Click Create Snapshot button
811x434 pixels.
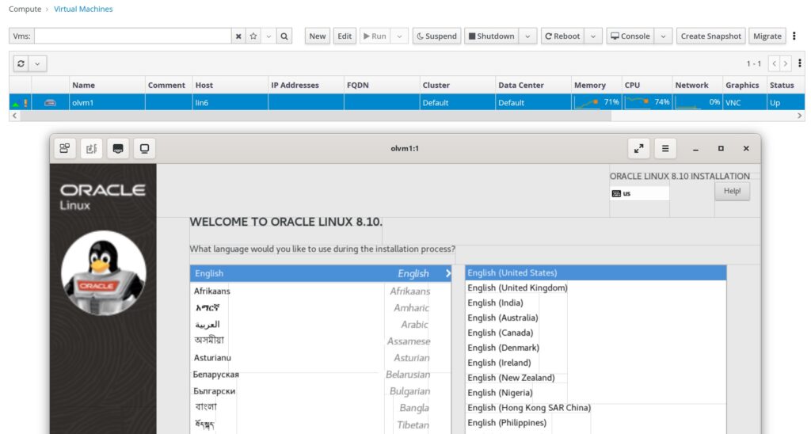(x=710, y=36)
